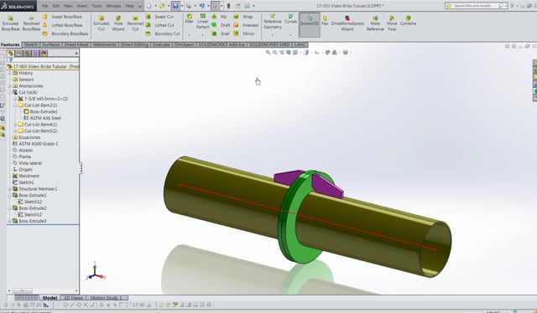Select the Intersect tool
This screenshot has width=537, height=313.
tap(246, 25)
